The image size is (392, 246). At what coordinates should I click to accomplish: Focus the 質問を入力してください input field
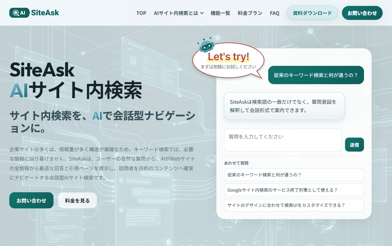(x=283, y=140)
